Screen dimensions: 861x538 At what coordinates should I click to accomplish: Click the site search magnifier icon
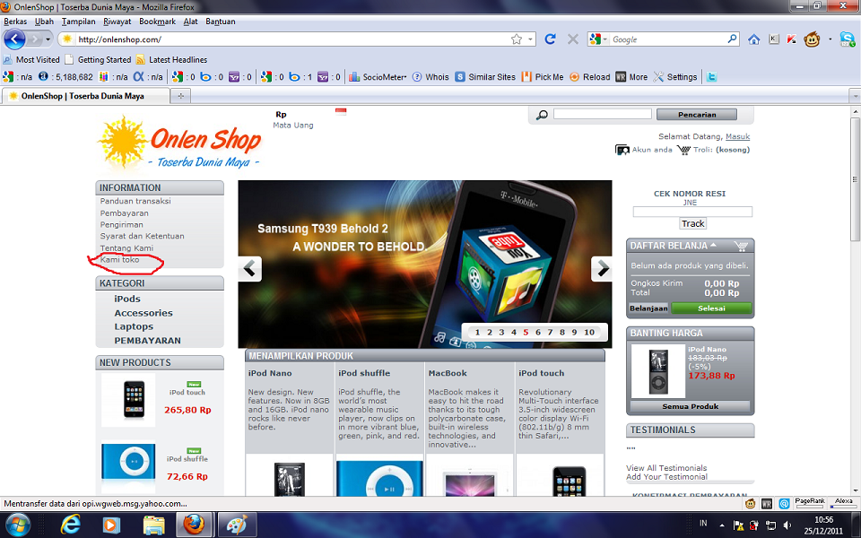click(x=542, y=115)
